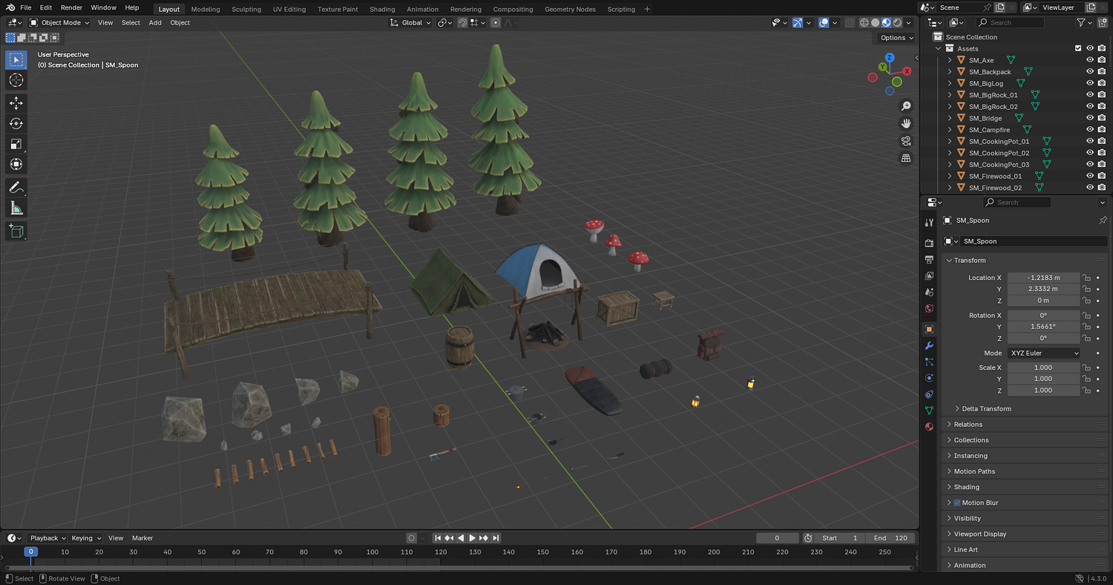Open the Material properties tab
Screen dimensions: 1113x585
tap(929, 427)
